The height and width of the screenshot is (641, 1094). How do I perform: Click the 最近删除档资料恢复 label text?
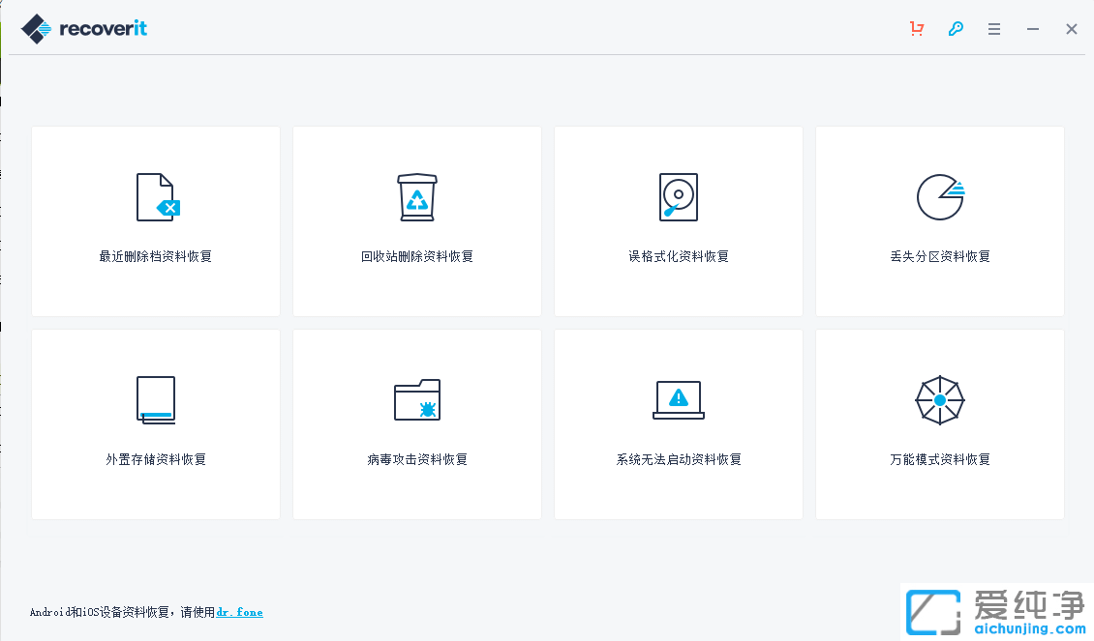pyautogui.click(x=156, y=256)
